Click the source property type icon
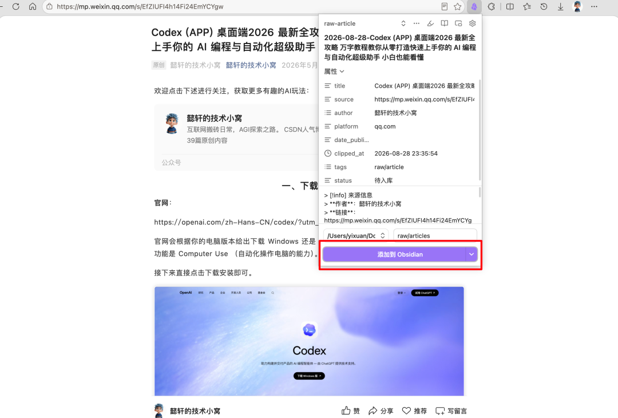618x418 pixels. tap(327, 100)
